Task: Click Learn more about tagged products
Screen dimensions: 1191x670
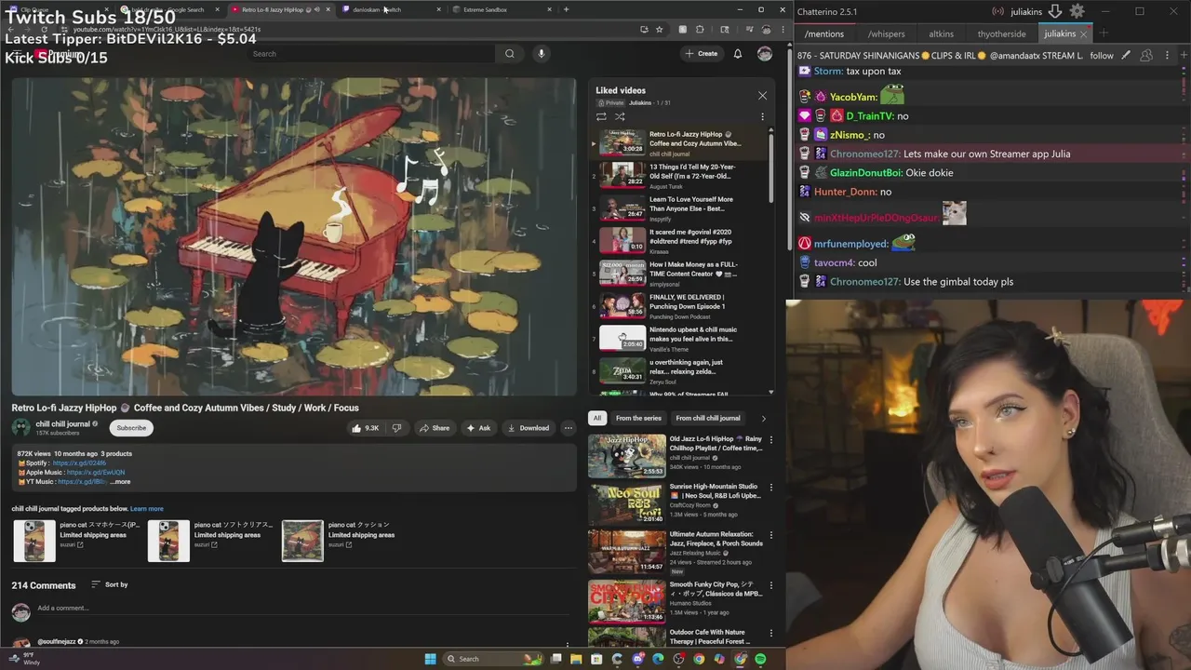Action: tap(147, 509)
